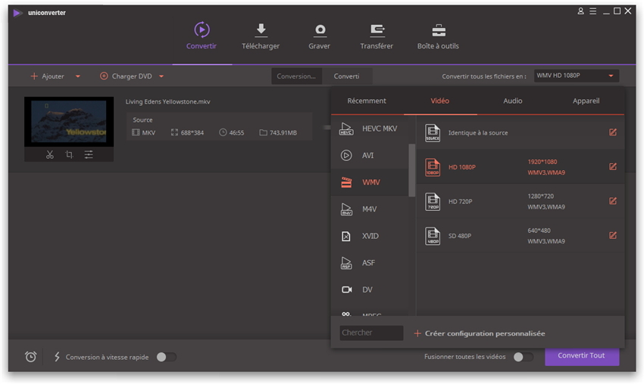Edit the SD 480P preset
Viewport: 644px width, 384px height.
(613, 235)
